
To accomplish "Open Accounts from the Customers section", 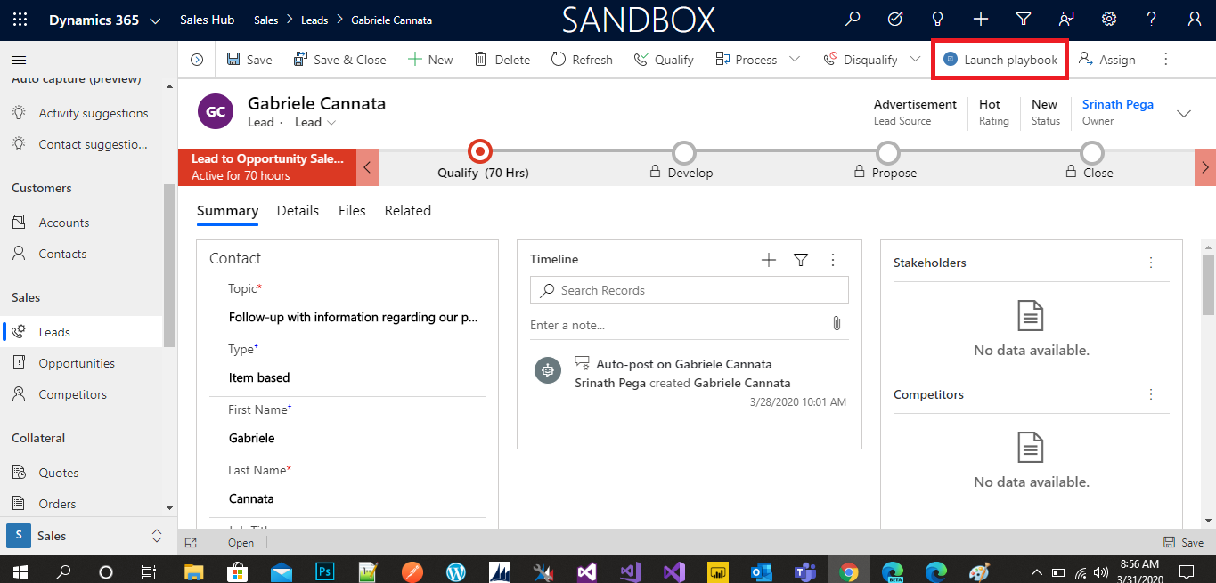I will tap(64, 222).
